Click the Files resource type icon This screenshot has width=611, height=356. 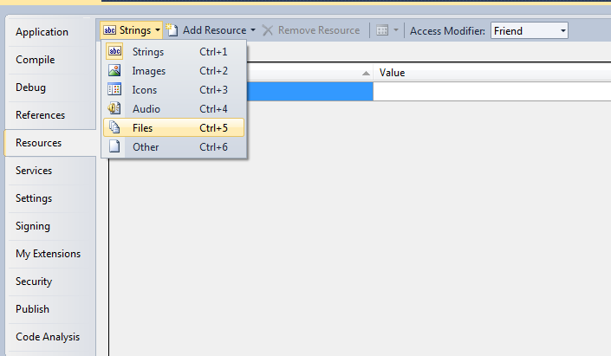(x=114, y=127)
